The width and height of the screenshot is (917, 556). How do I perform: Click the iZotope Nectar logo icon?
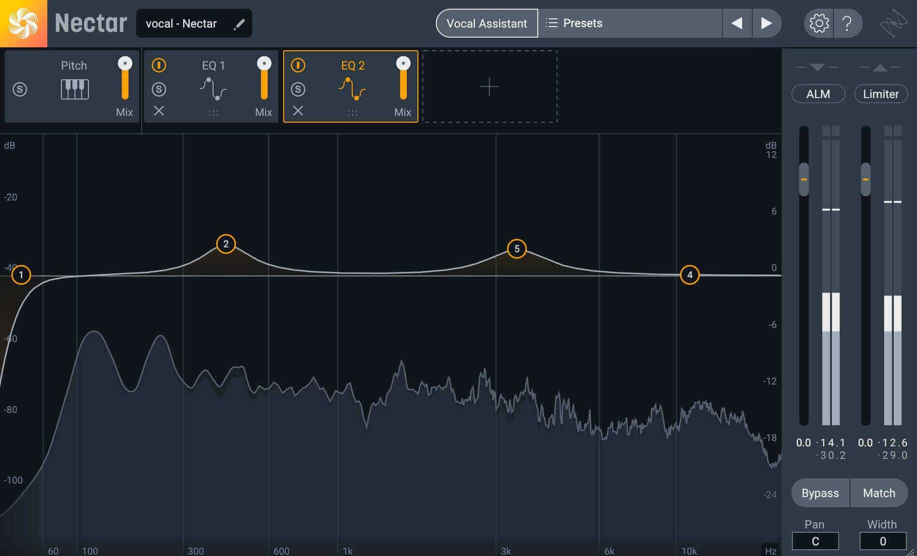coord(23,23)
